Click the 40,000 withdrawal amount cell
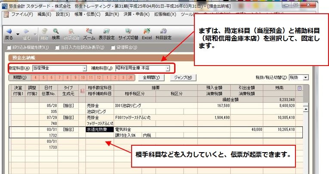Viewport: 329px width, 174px height. 246,129
